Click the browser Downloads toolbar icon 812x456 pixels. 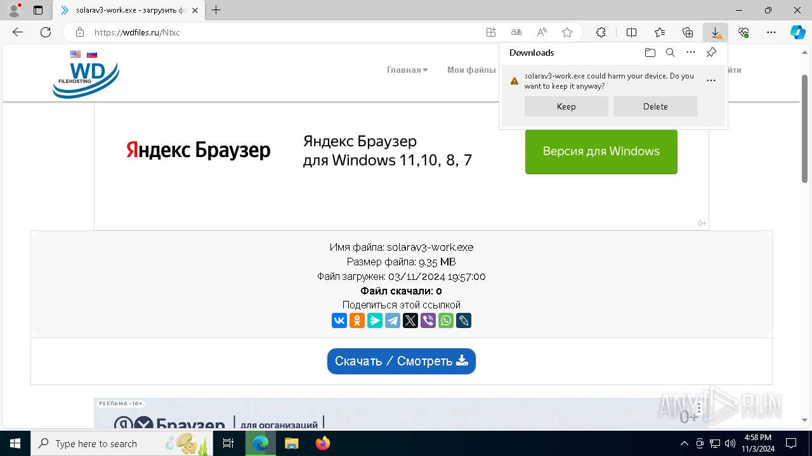715,32
